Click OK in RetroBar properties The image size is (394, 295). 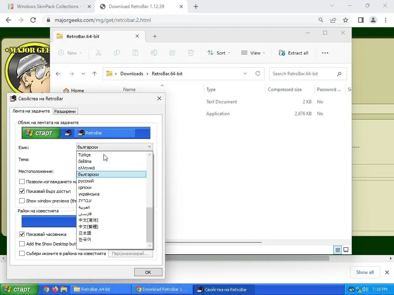pyautogui.click(x=148, y=272)
